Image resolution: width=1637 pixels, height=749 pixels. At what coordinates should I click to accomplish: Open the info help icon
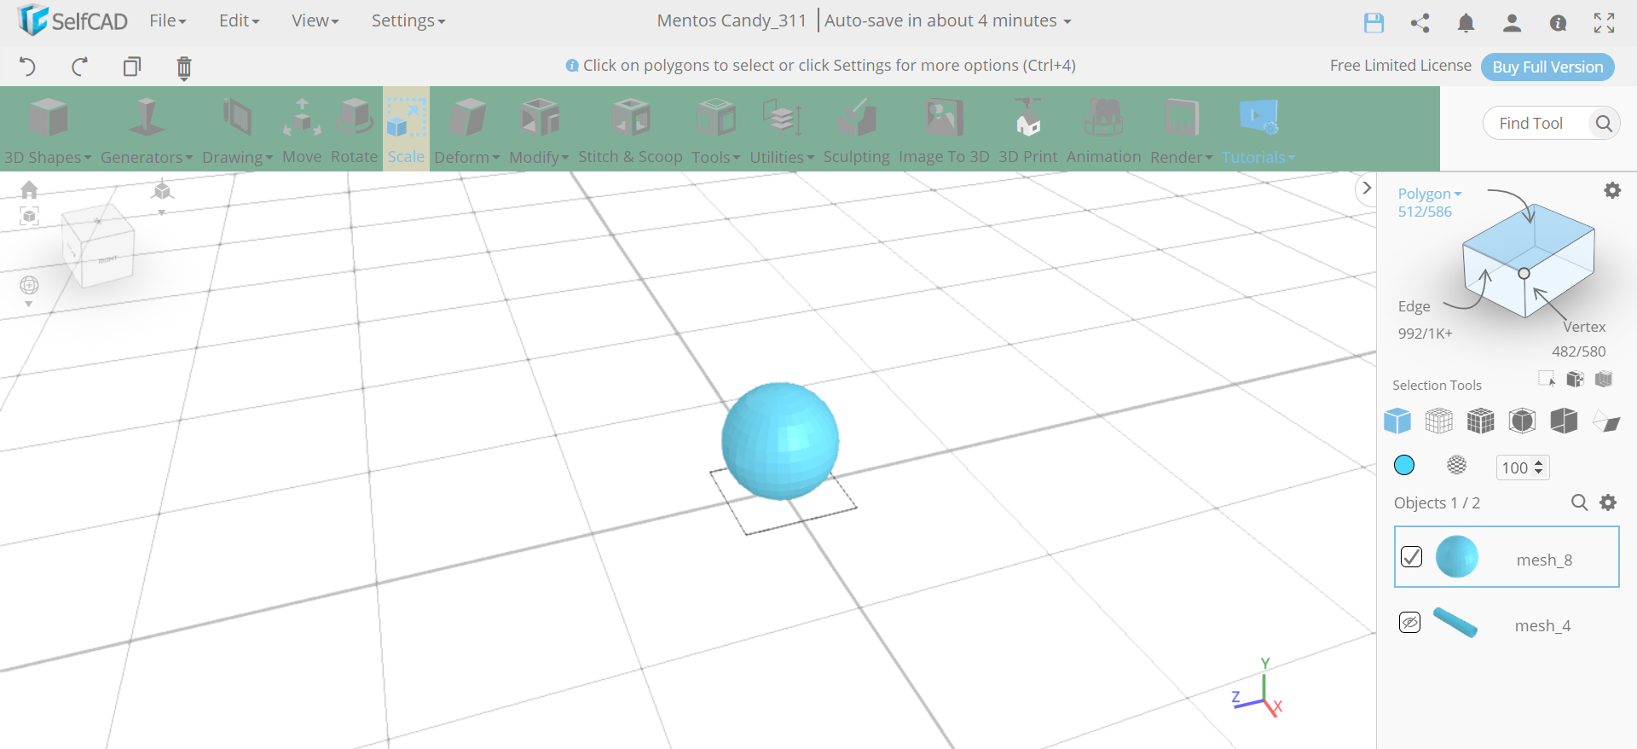pos(1558,23)
